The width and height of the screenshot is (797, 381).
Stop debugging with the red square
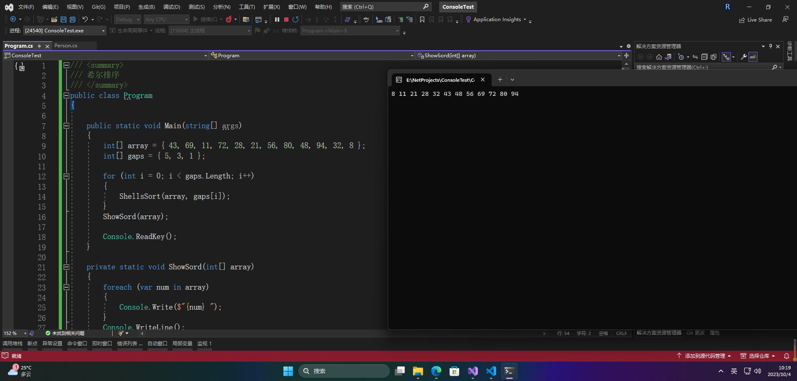[x=286, y=19]
